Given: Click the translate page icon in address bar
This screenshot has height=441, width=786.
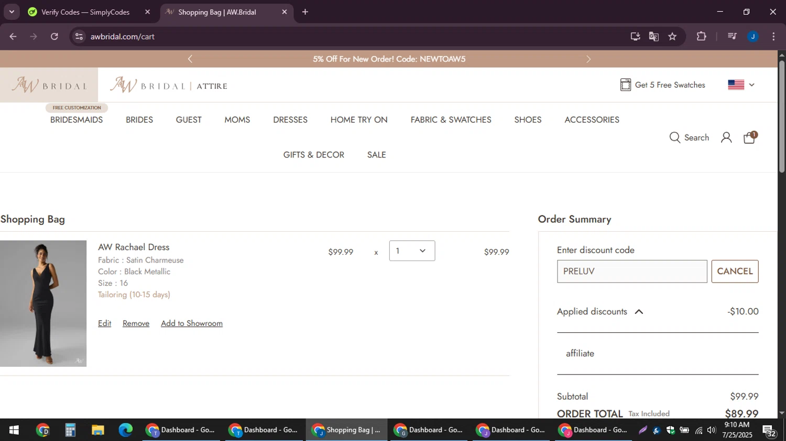Looking at the screenshot, I should [653, 37].
